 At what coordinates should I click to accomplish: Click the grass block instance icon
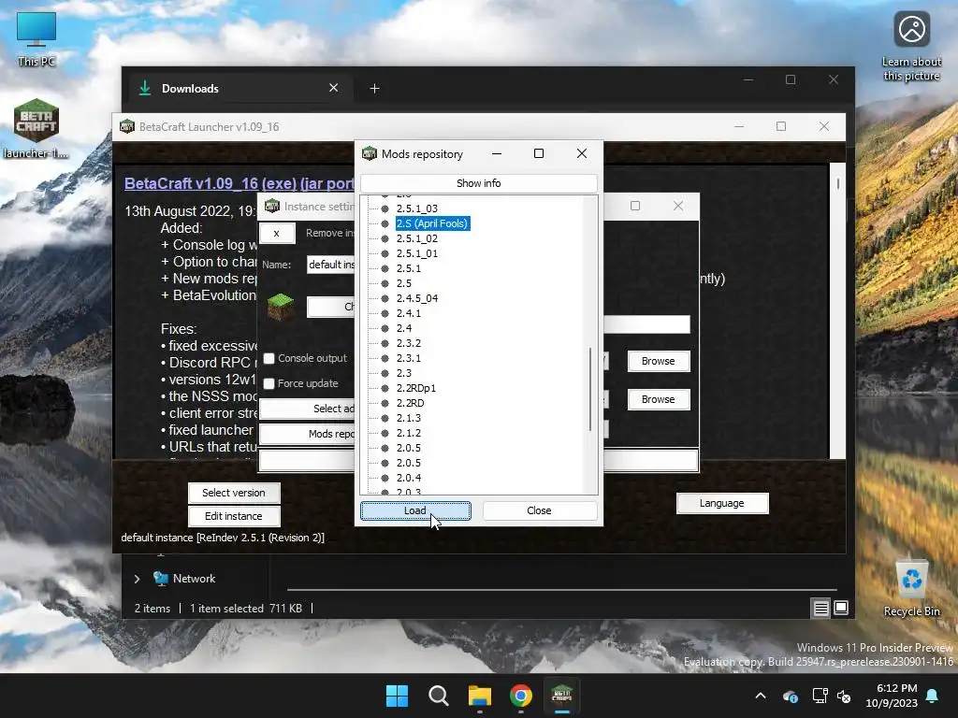[281, 307]
